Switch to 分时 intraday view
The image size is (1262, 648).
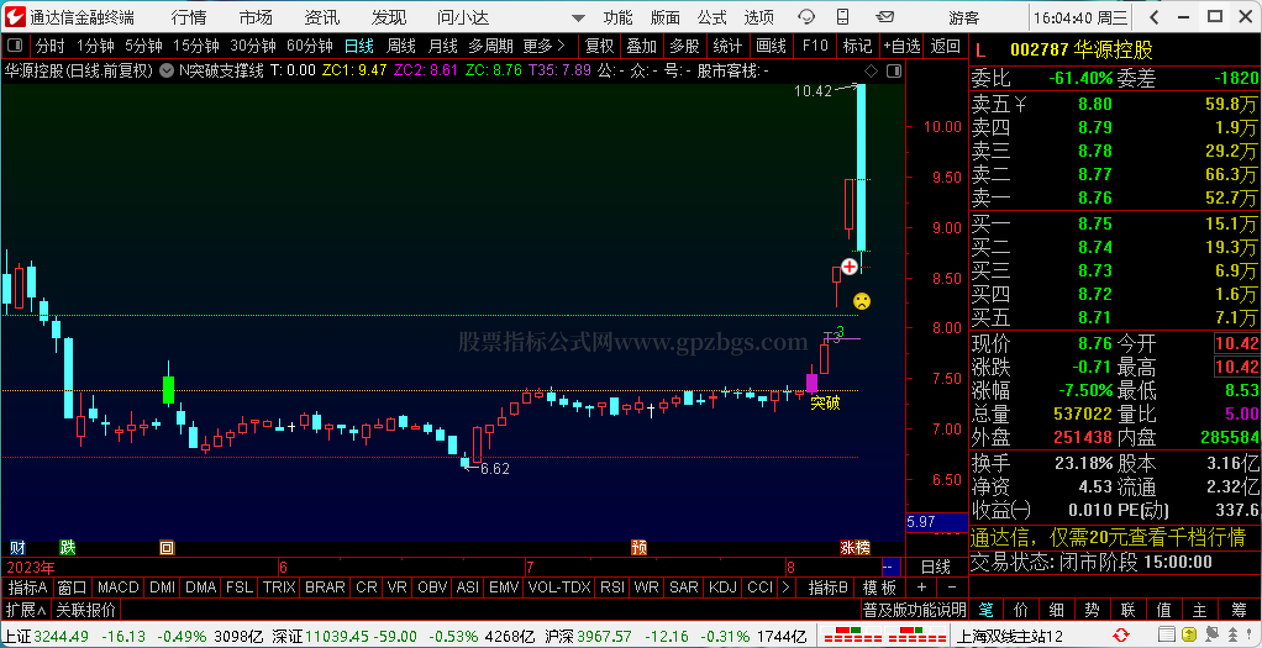(50, 46)
